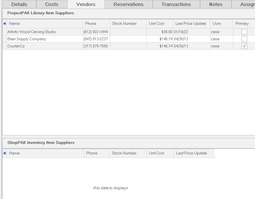The image size is (255, 199).
Task: Select the Baer Supply Company row
Action: pos(27,39)
